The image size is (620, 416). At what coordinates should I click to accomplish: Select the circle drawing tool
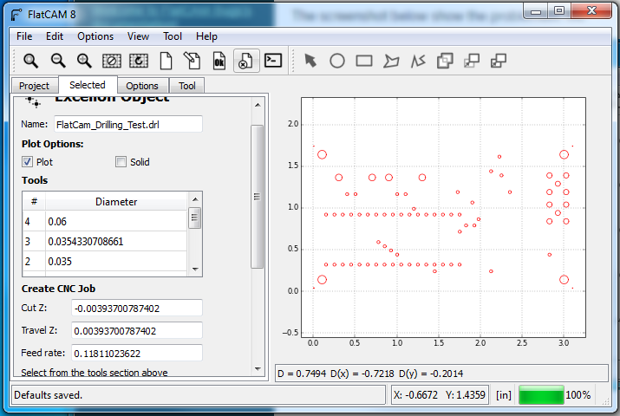[337, 61]
